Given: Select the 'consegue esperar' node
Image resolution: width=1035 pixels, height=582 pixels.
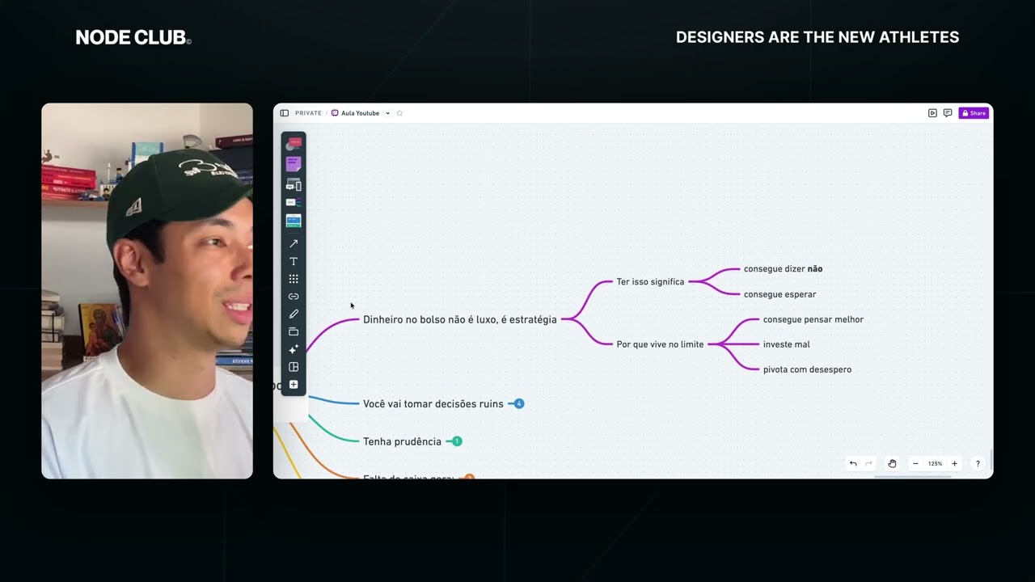Looking at the screenshot, I should coord(779,294).
